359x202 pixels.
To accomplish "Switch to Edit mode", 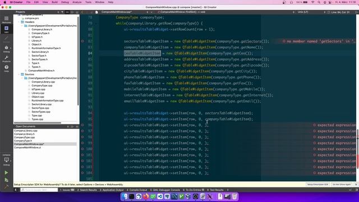I will point(6,29).
